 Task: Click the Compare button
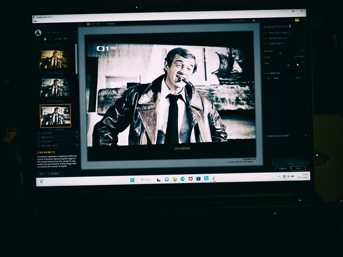tap(110, 24)
